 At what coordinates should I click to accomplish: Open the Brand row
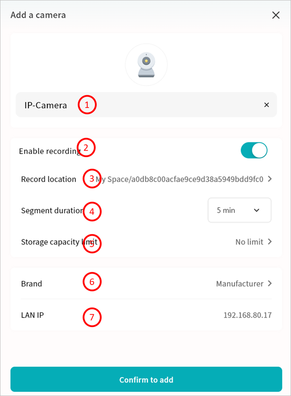tap(32, 284)
